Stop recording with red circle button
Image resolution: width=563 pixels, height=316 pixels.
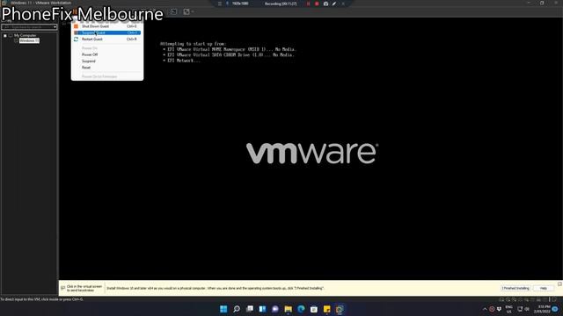[x=317, y=4]
